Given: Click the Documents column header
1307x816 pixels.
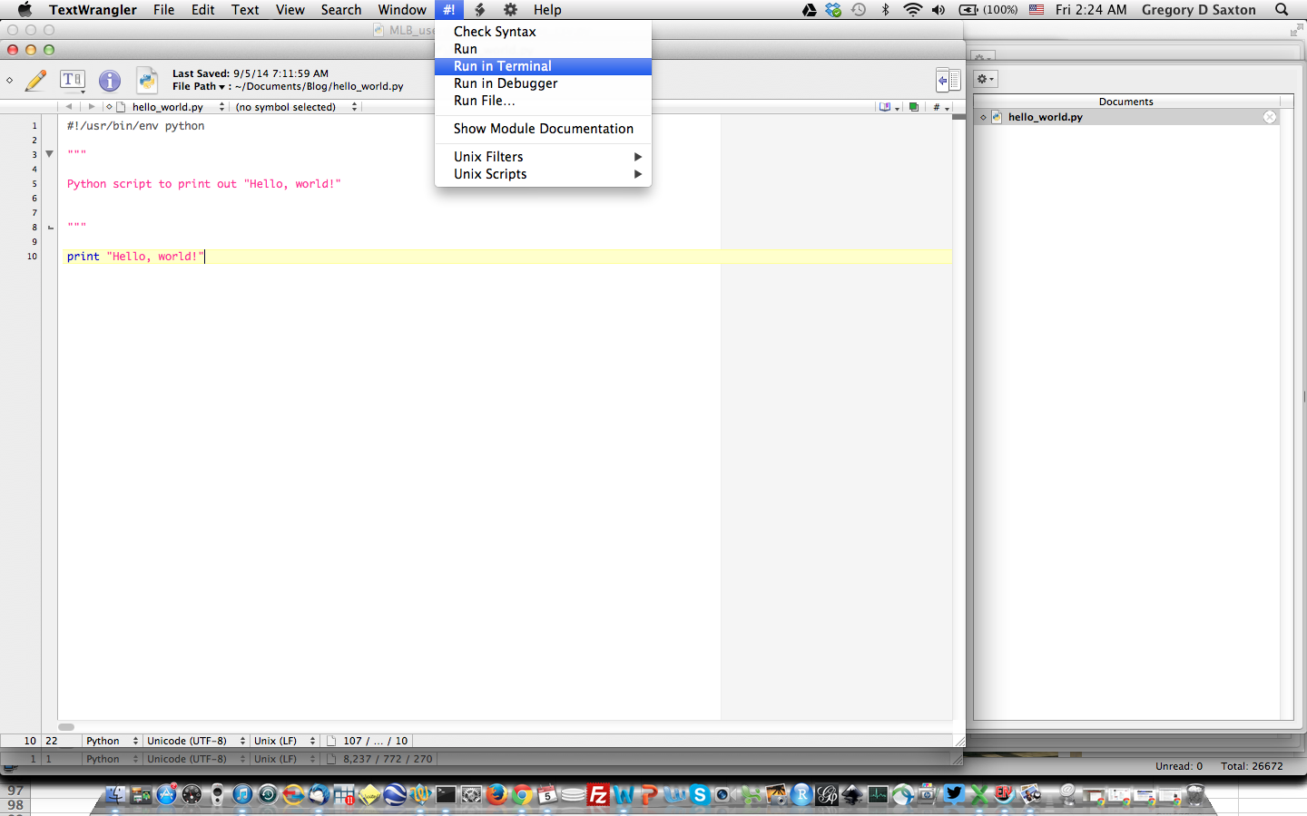Looking at the screenshot, I should click(1126, 102).
